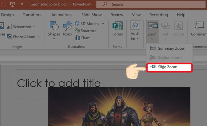This screenshot has height=126, width=207.
Task: Click the Action button
Action: (179, 29)
